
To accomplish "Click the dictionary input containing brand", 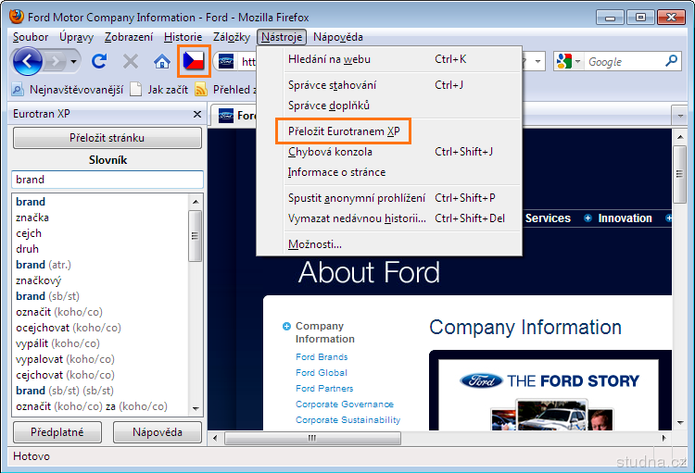I will (x=107, y=180).
